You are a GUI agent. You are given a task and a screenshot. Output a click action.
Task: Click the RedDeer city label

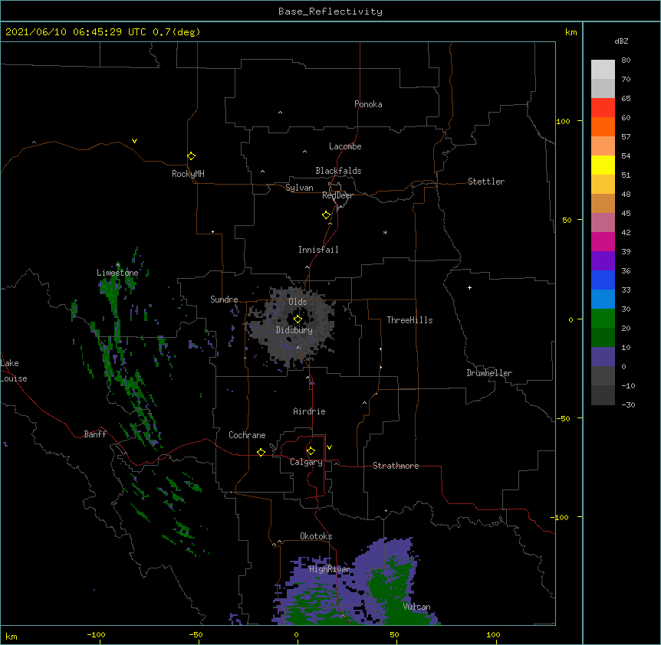tap(337, 195)
